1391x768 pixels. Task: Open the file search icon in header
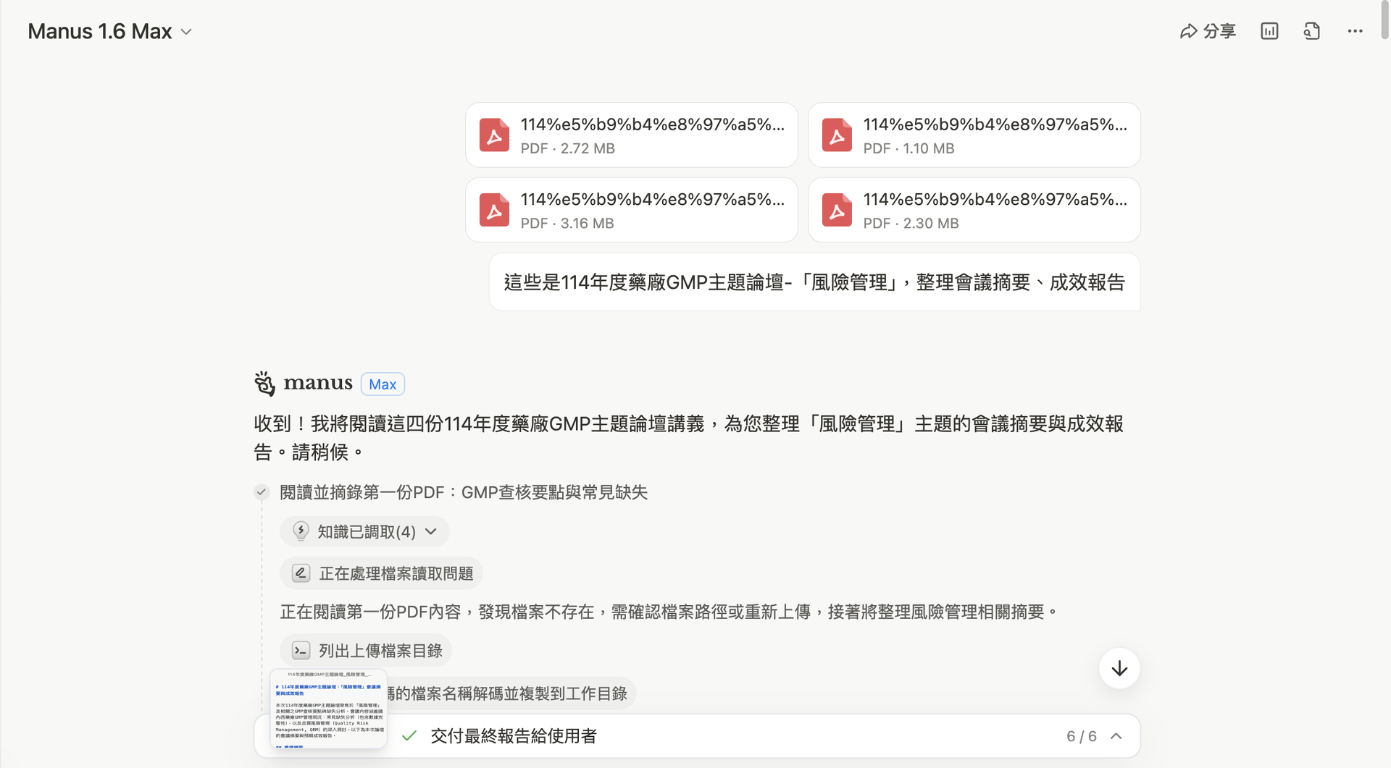coord(1312,31)
